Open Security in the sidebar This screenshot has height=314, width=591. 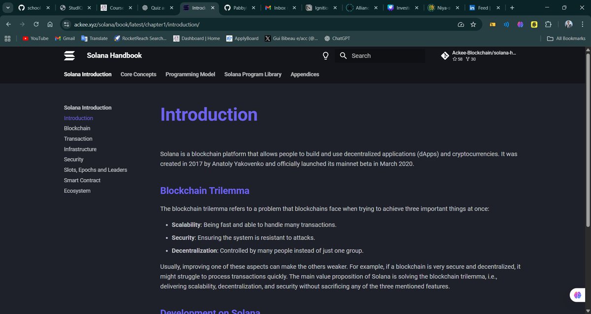tap(74, 159)
